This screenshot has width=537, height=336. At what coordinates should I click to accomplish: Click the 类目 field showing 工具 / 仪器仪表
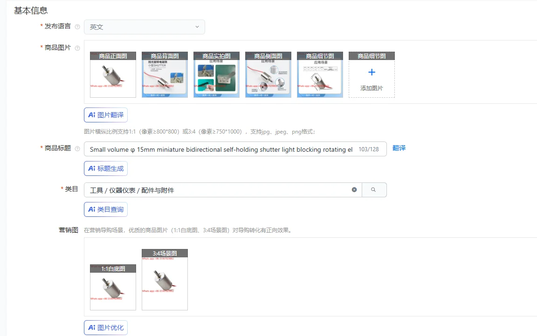point(223,190)
